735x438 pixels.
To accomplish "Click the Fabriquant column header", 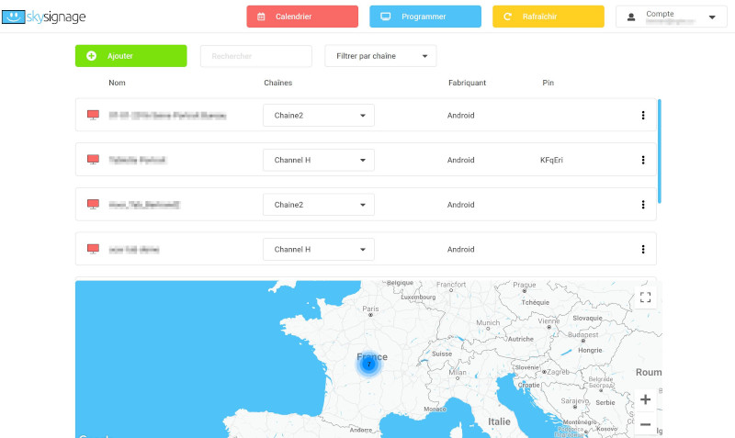I will (467, 83).
